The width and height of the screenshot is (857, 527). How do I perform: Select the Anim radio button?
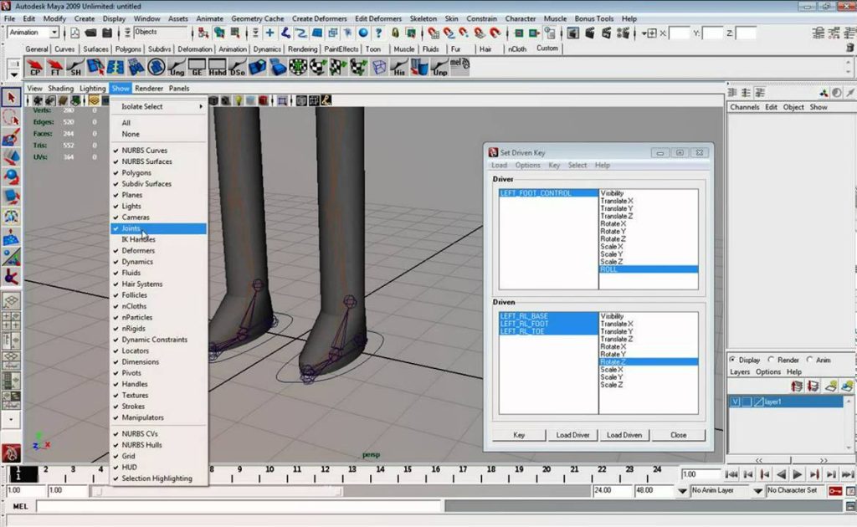[x=810, y=360]
